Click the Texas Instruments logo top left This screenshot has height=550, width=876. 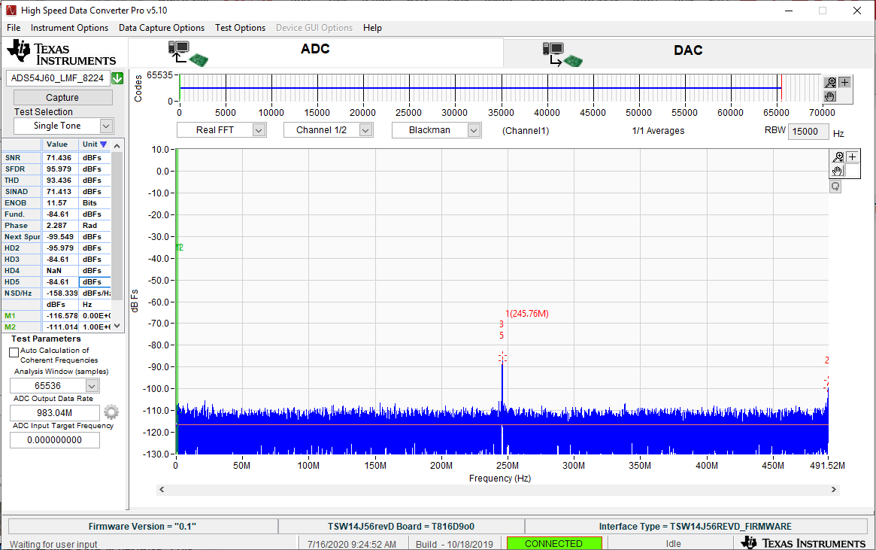(x=61, y=53)
